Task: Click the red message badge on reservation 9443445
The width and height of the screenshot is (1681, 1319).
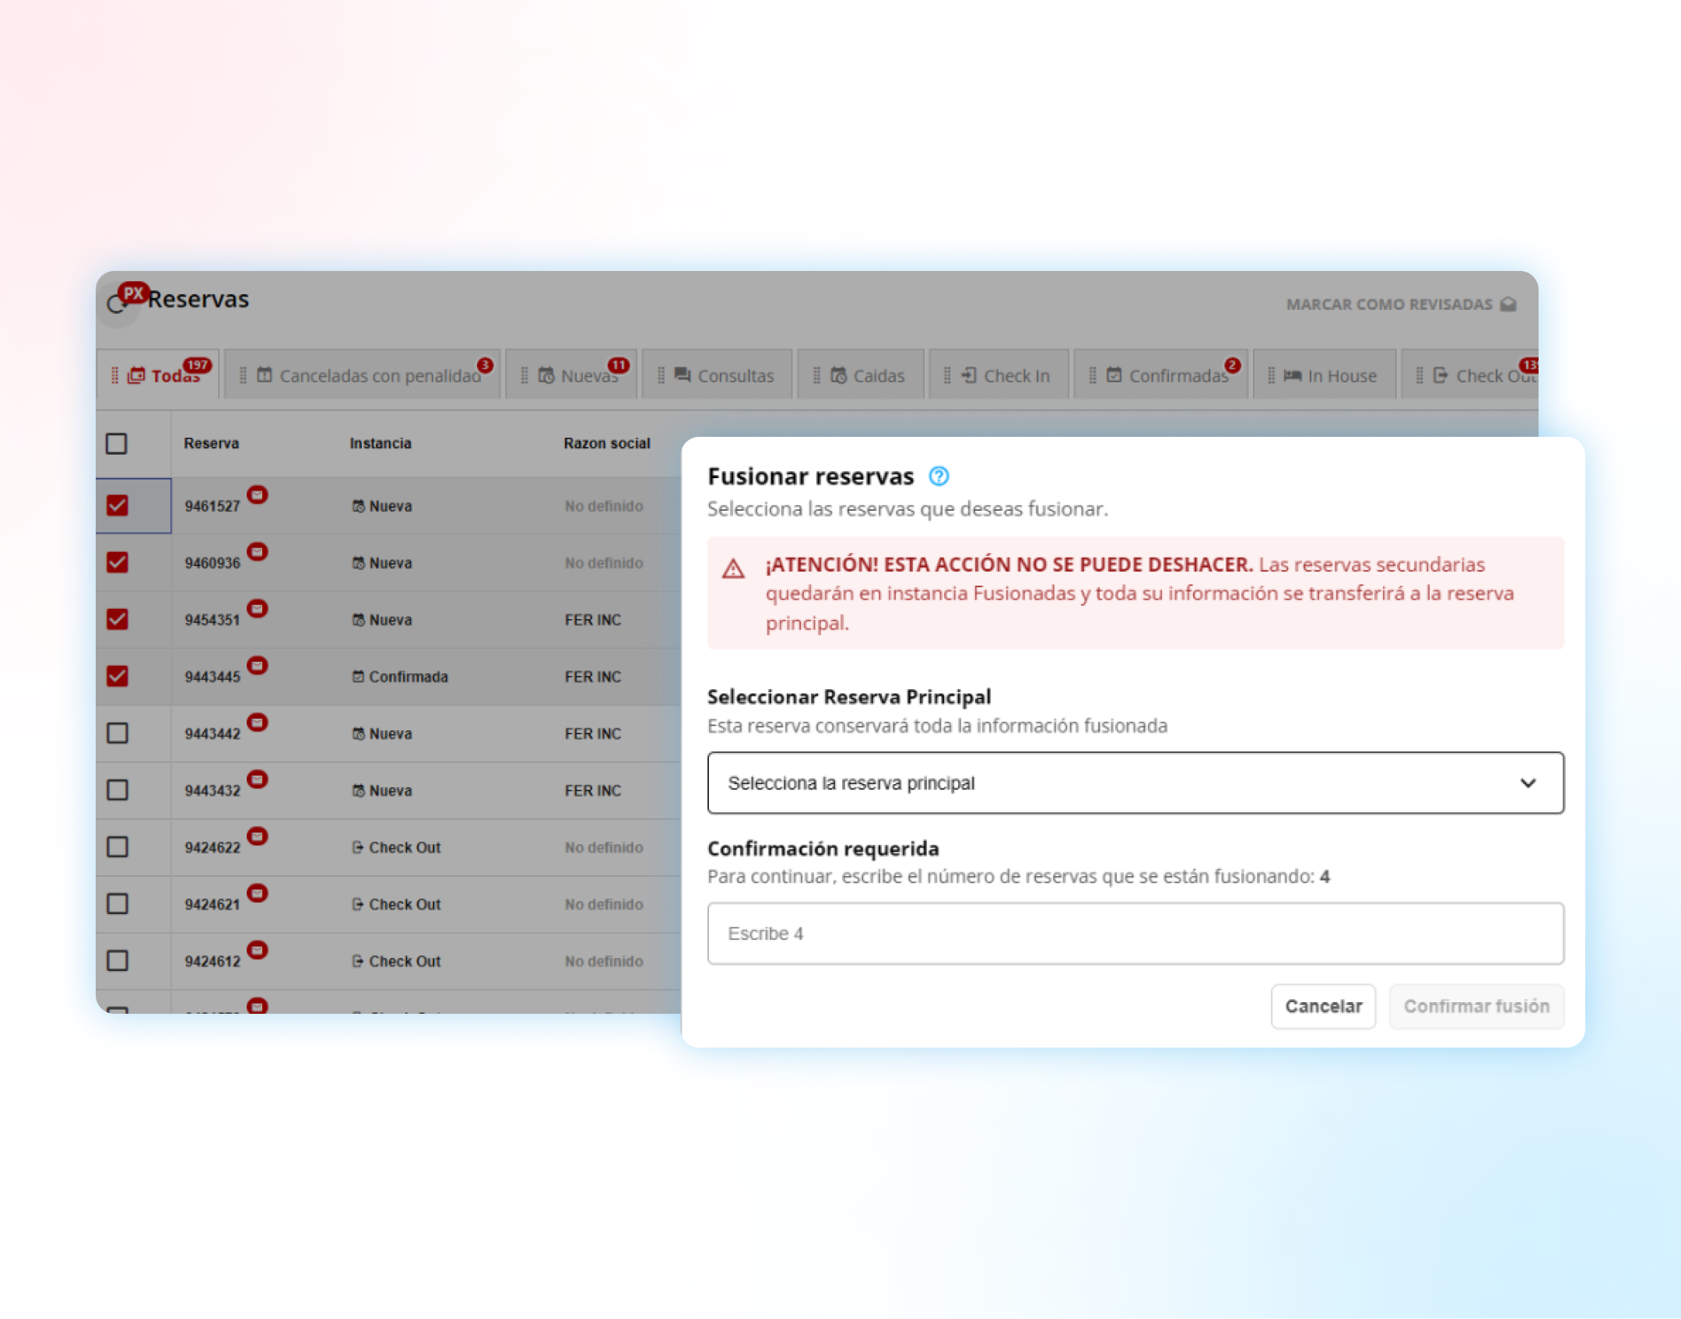Action: (x=258, y=665)
